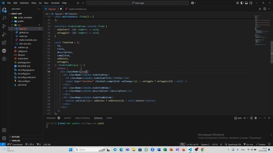Open editor More Actions ellipsis
Screen dimensions: 273x153
pyautogui.click(x=269, y=9)
